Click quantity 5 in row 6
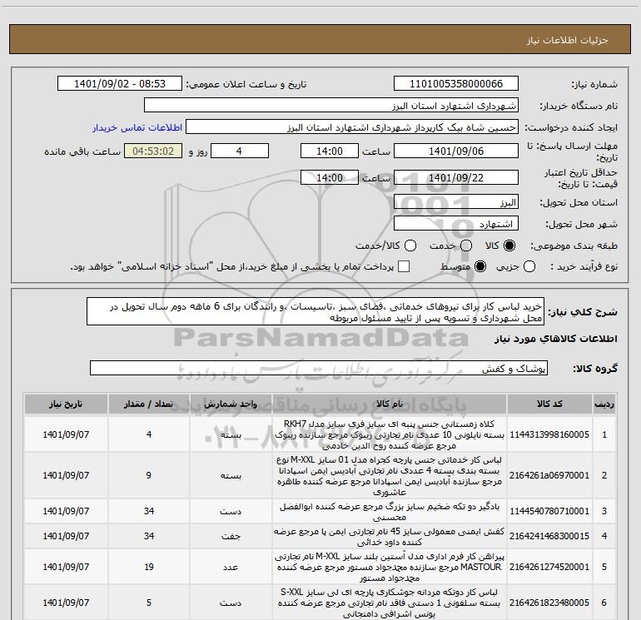 (149, 603)
